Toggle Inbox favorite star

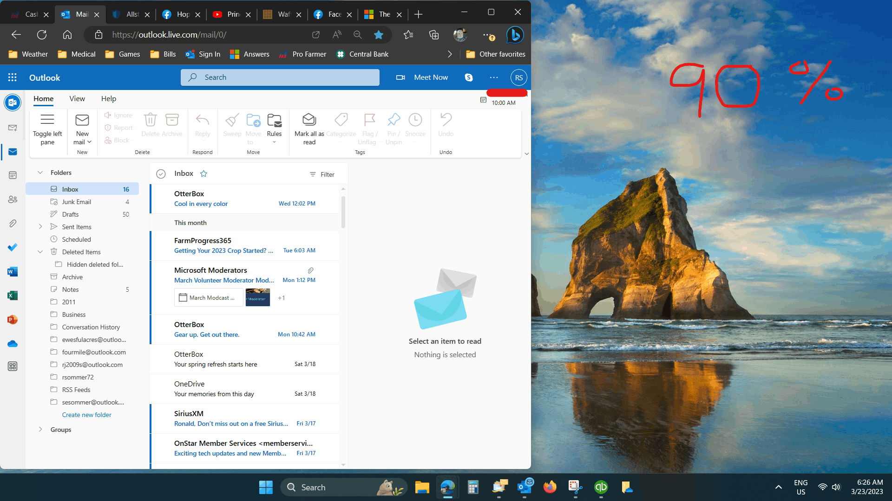(203, 173)
